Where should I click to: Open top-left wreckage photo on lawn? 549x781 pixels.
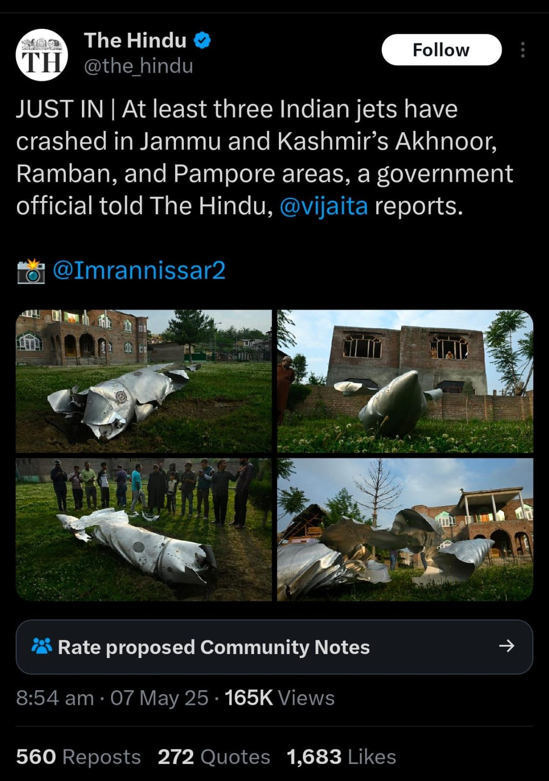tap(143, 381)
